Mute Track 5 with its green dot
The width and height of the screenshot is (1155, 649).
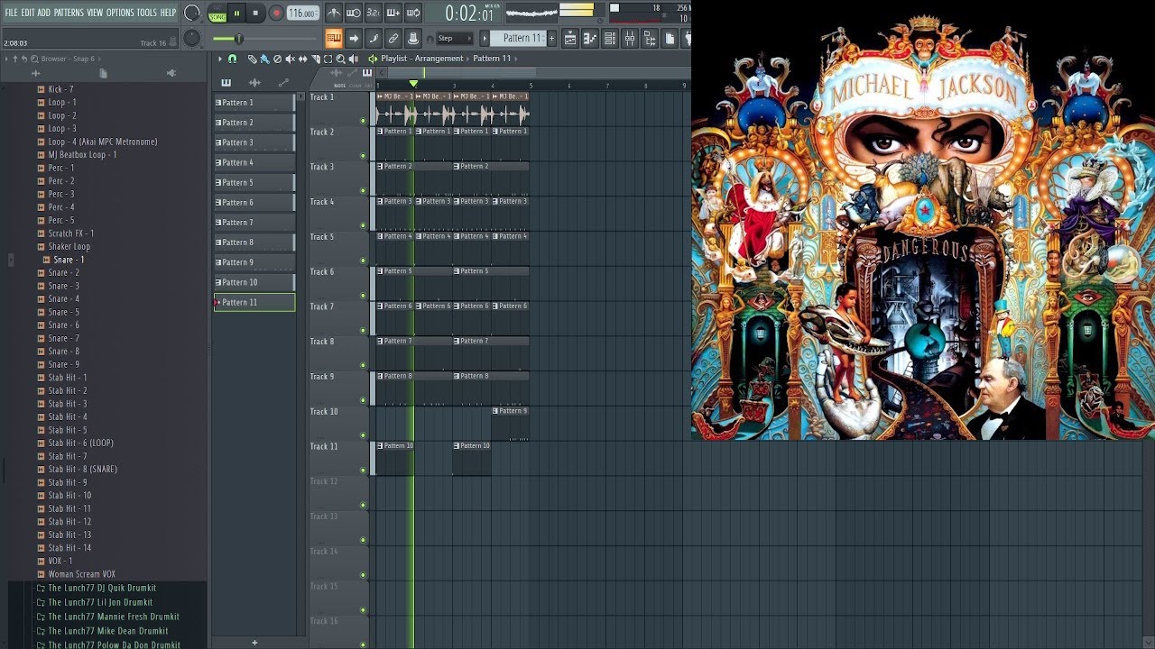(364, 261)
